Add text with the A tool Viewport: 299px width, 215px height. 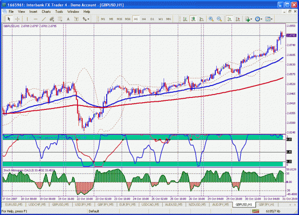(68, 19)
